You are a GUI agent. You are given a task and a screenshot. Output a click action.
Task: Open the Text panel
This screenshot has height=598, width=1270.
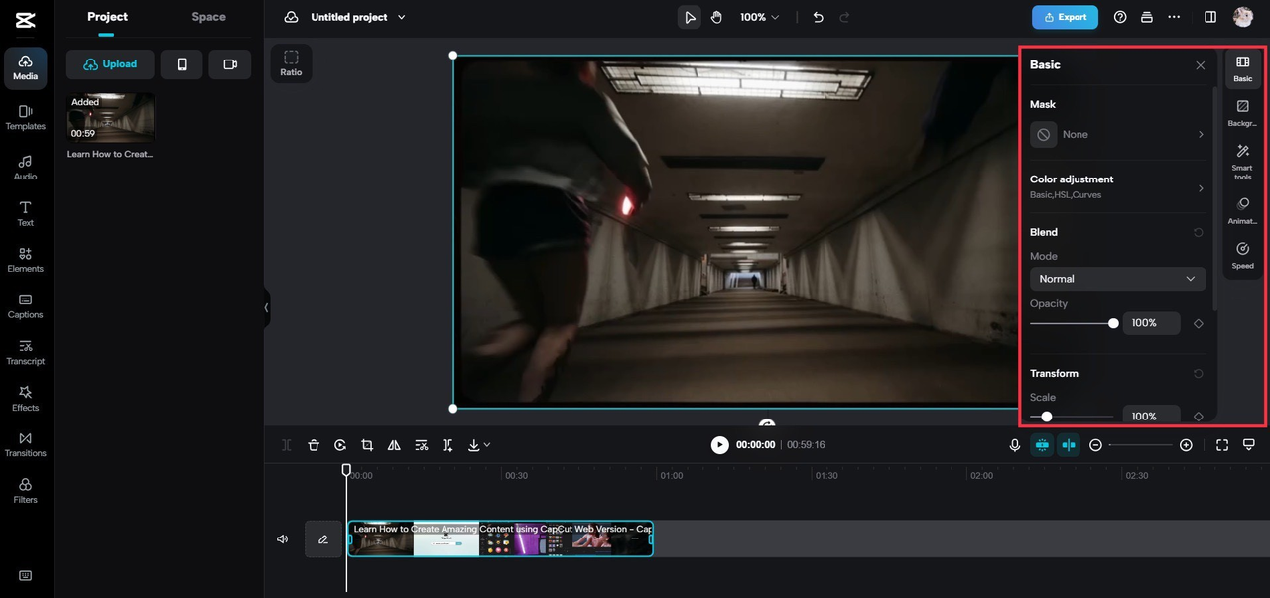[25, 214]
